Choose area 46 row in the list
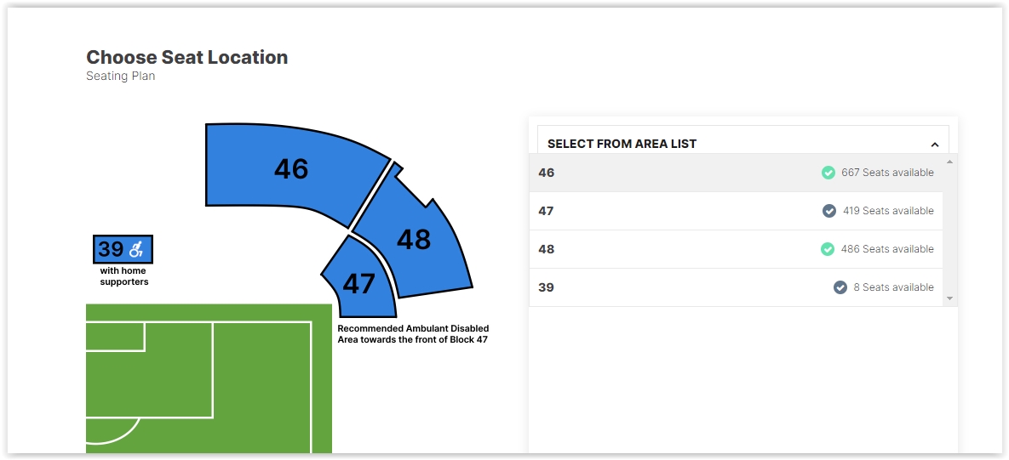This screenshot has height=460, width=1009. click(737, 172)
